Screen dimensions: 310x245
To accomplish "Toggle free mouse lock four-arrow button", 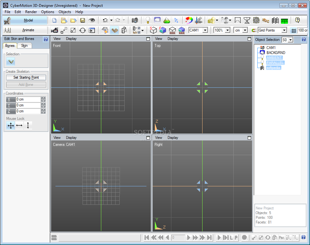I will point(11,125).
